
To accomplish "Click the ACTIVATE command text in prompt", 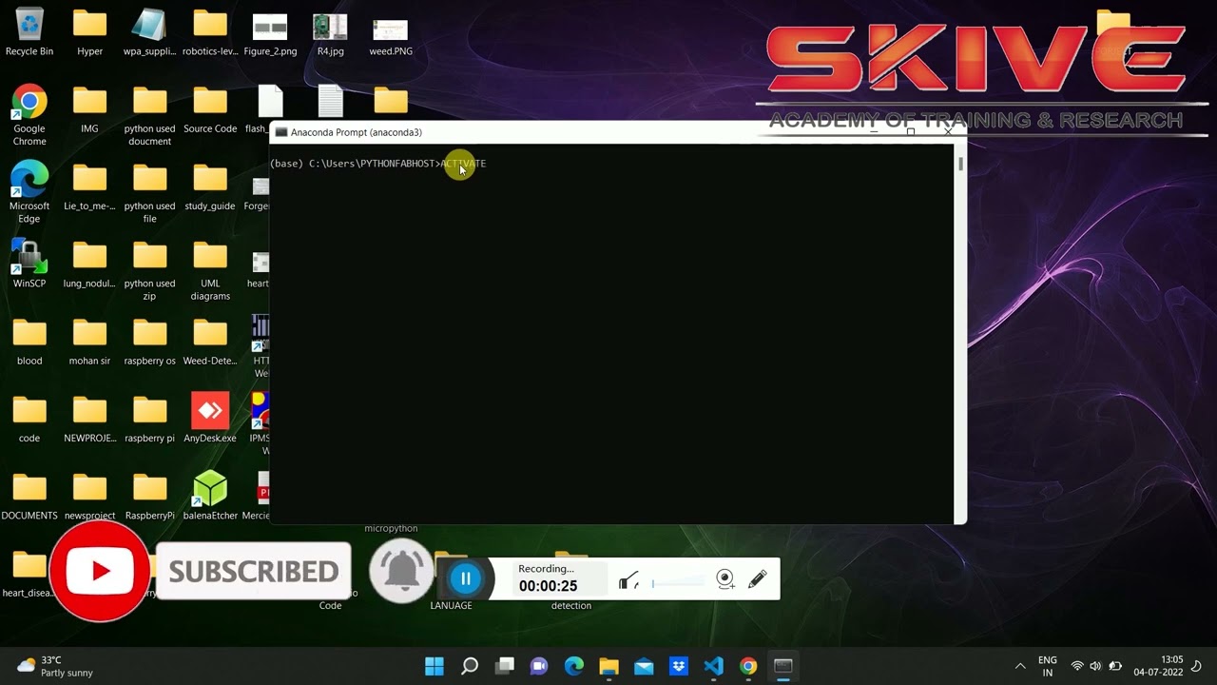I will tap(463, 164).
